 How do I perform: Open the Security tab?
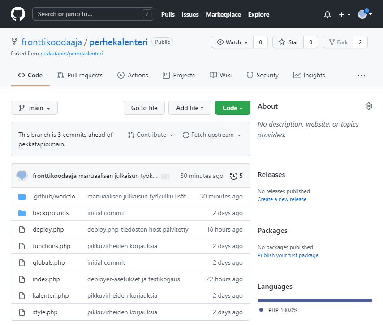tap(263, 76)
